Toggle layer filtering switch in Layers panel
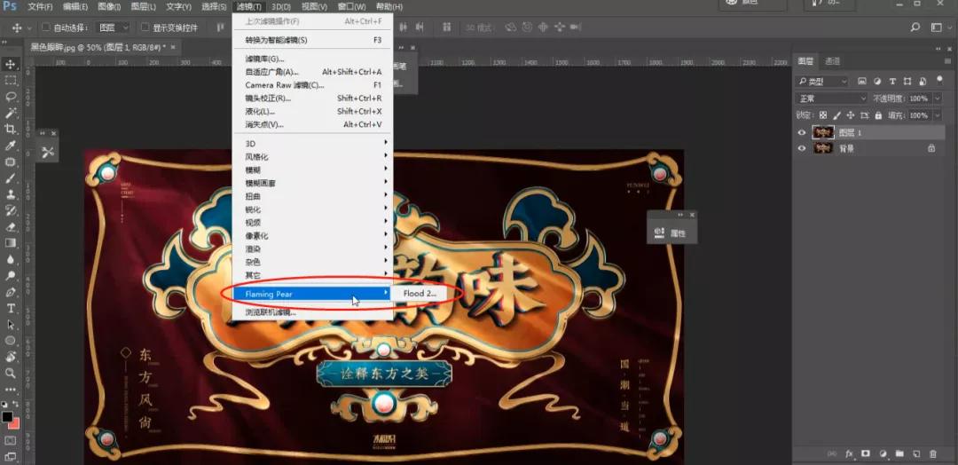Viewport: 958px width, 465px height. click(938, 82)
